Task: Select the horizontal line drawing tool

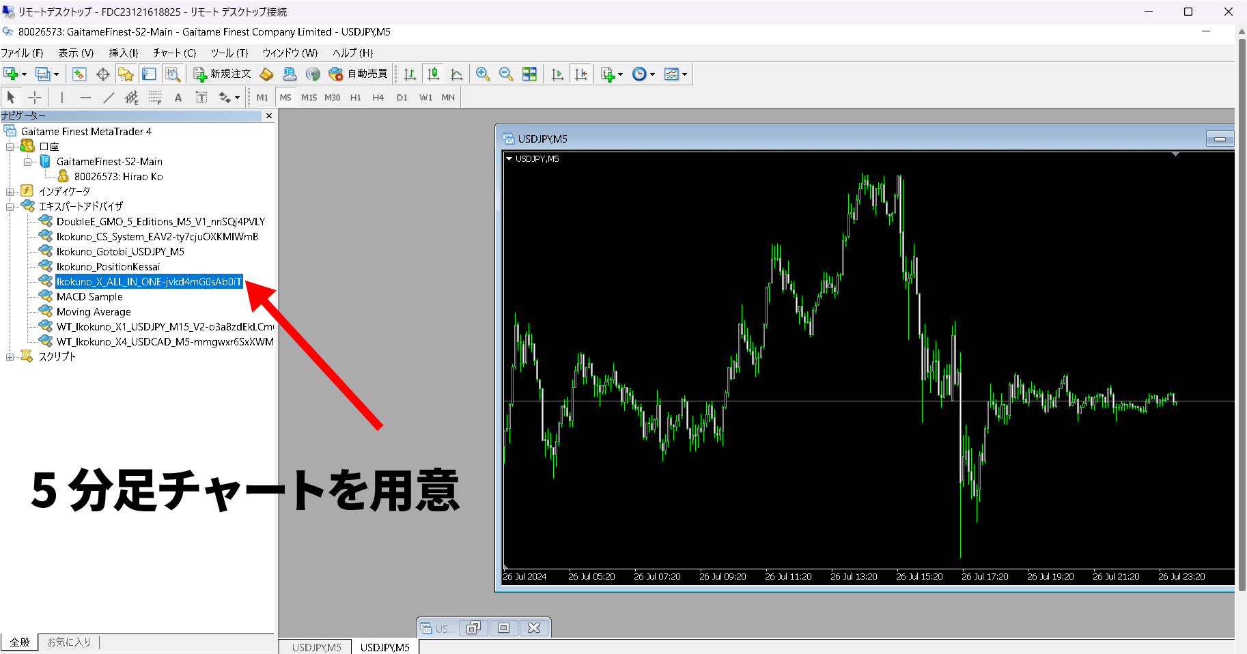Action: point(85,98)
